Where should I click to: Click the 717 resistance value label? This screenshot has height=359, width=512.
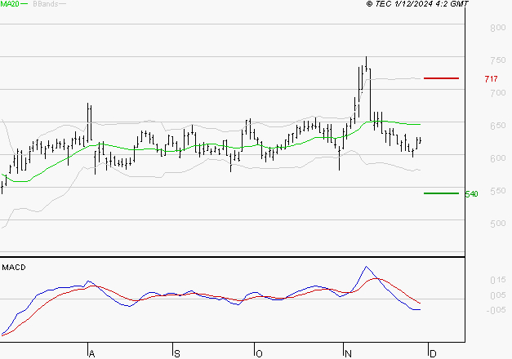491,79
